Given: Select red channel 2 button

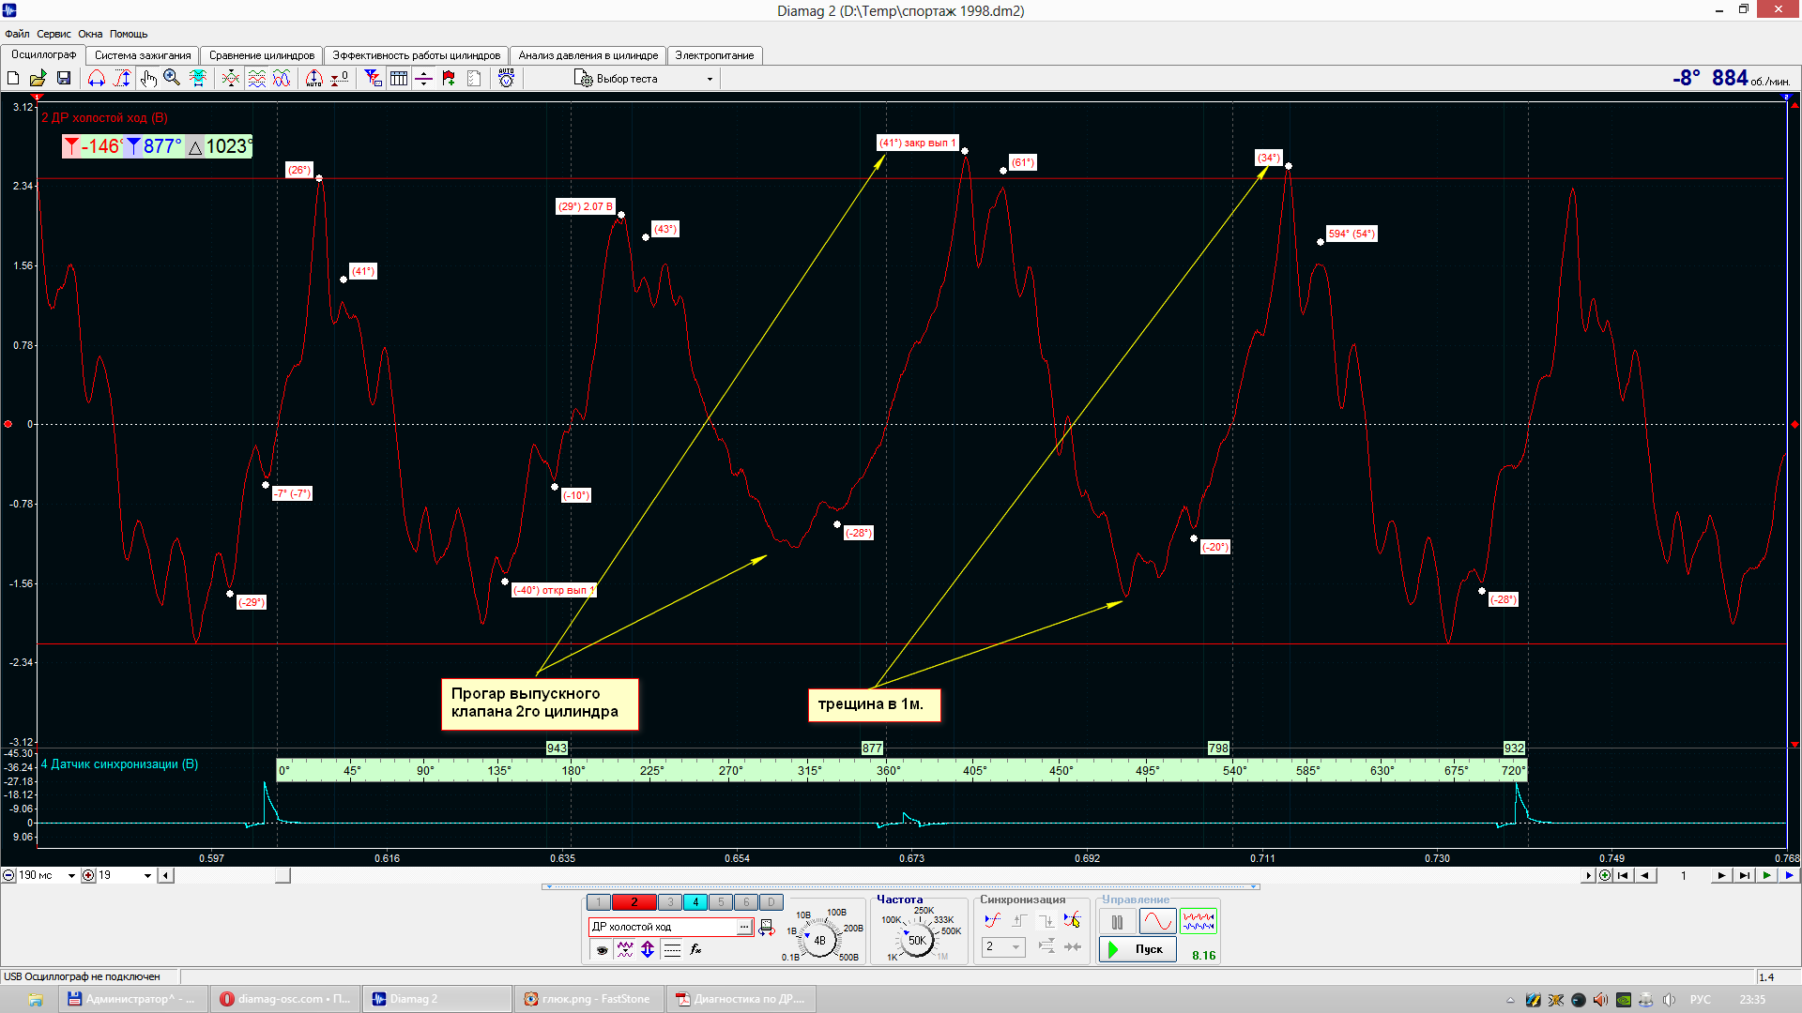Looking at the screenshot, I should click(634, 902).
